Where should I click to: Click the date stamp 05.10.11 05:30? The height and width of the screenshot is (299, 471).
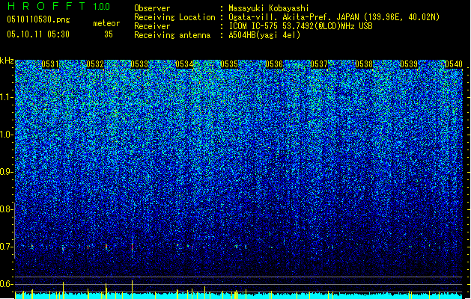coord(38,34)
